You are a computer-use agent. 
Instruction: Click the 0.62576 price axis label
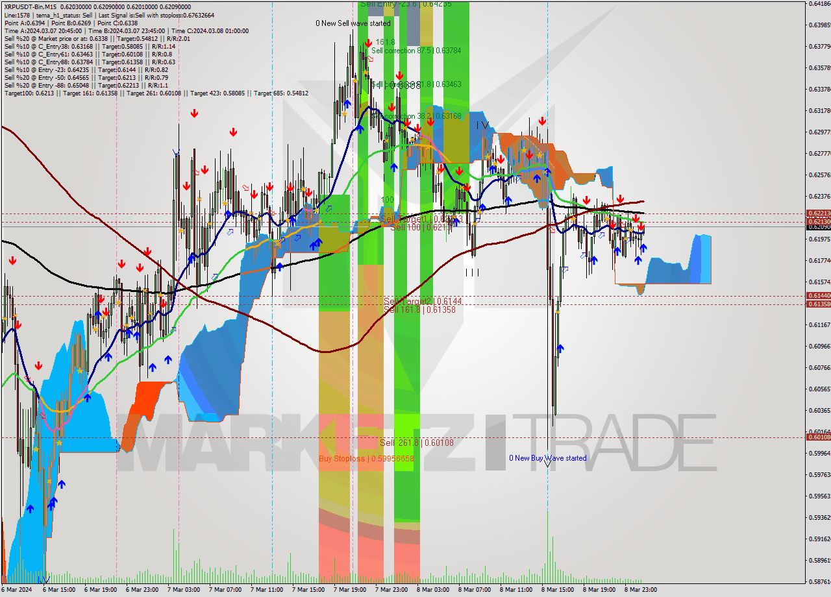pyautogui.click(x=819, y=175)
